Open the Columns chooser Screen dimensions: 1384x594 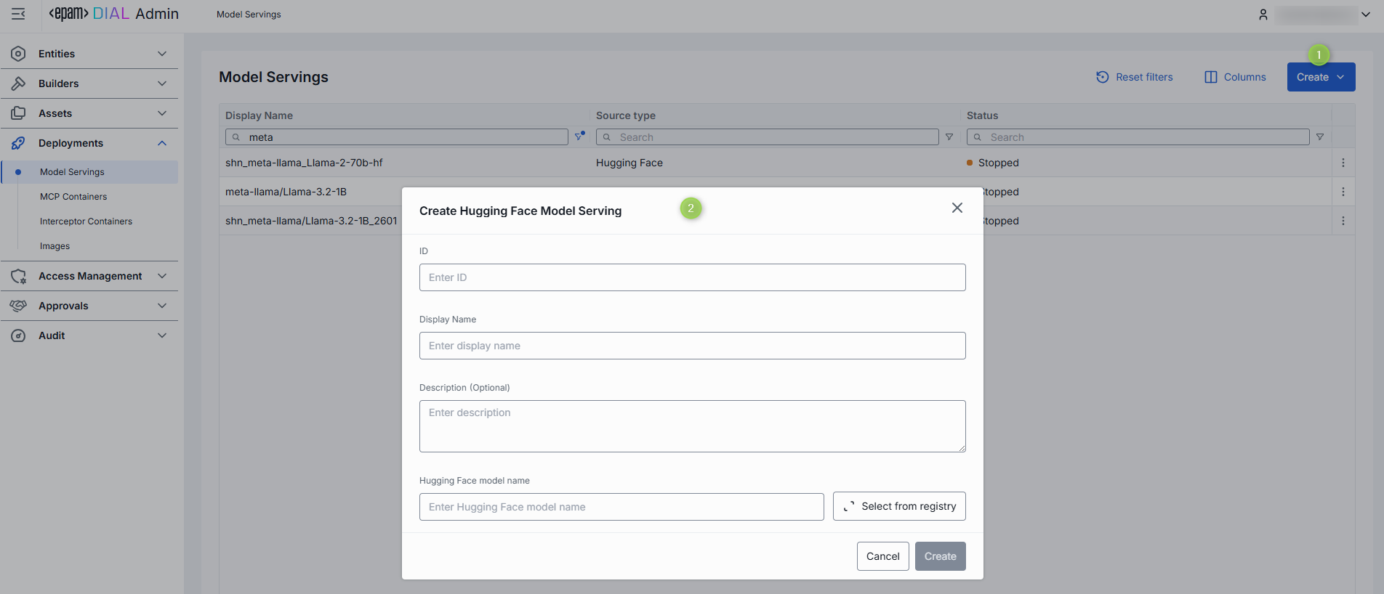(x=1235, y=77)
